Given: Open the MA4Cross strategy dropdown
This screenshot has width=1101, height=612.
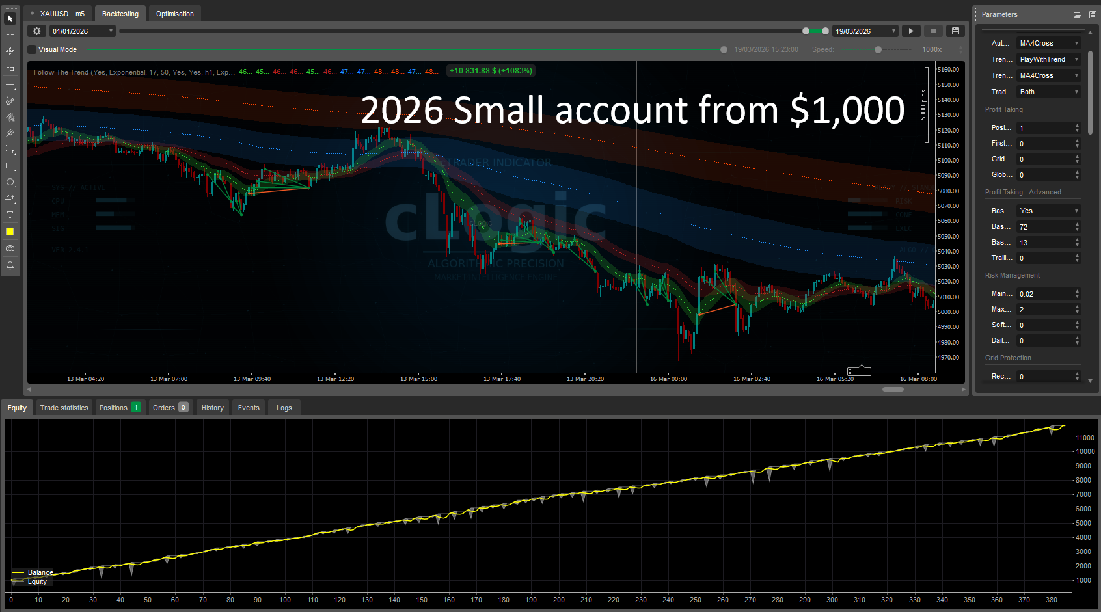Looking at the screenshot, I should coord(1048,42).
